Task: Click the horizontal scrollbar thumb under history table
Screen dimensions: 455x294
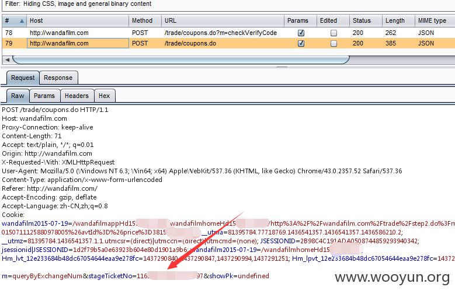Action: [181, 60]
